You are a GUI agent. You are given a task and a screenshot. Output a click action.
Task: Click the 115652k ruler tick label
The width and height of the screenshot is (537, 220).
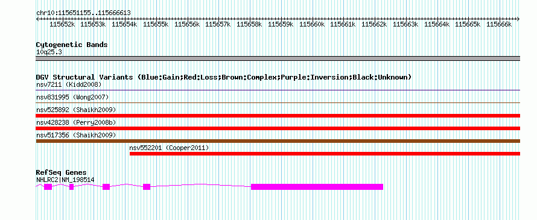pyautogui.click(x=62, y=24)
